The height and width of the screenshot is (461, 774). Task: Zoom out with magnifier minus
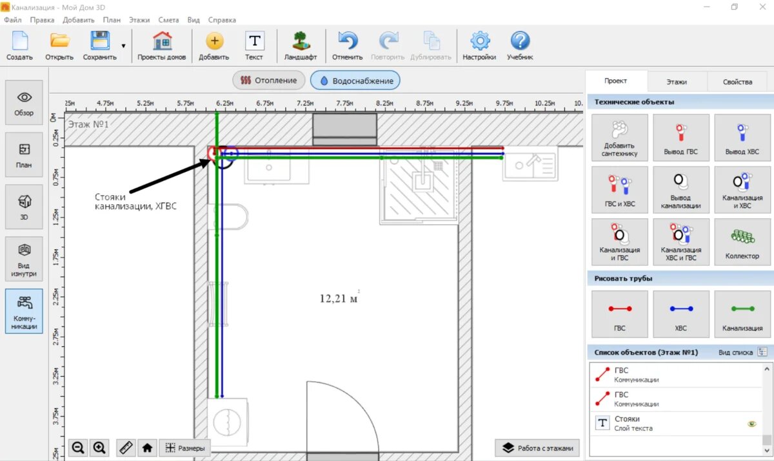[79, 447]
